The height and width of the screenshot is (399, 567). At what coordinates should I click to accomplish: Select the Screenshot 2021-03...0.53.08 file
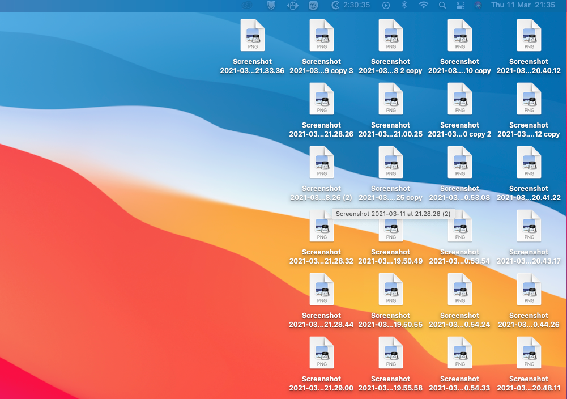point(460,162)
